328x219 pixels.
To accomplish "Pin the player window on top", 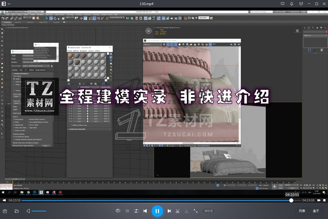I will tap(292, 4).
